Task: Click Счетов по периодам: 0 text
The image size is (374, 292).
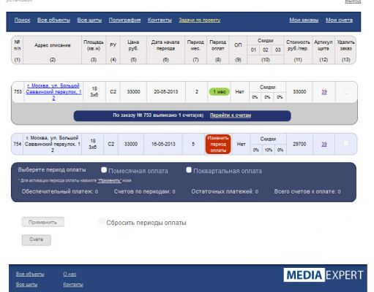Action: point(144,191)
